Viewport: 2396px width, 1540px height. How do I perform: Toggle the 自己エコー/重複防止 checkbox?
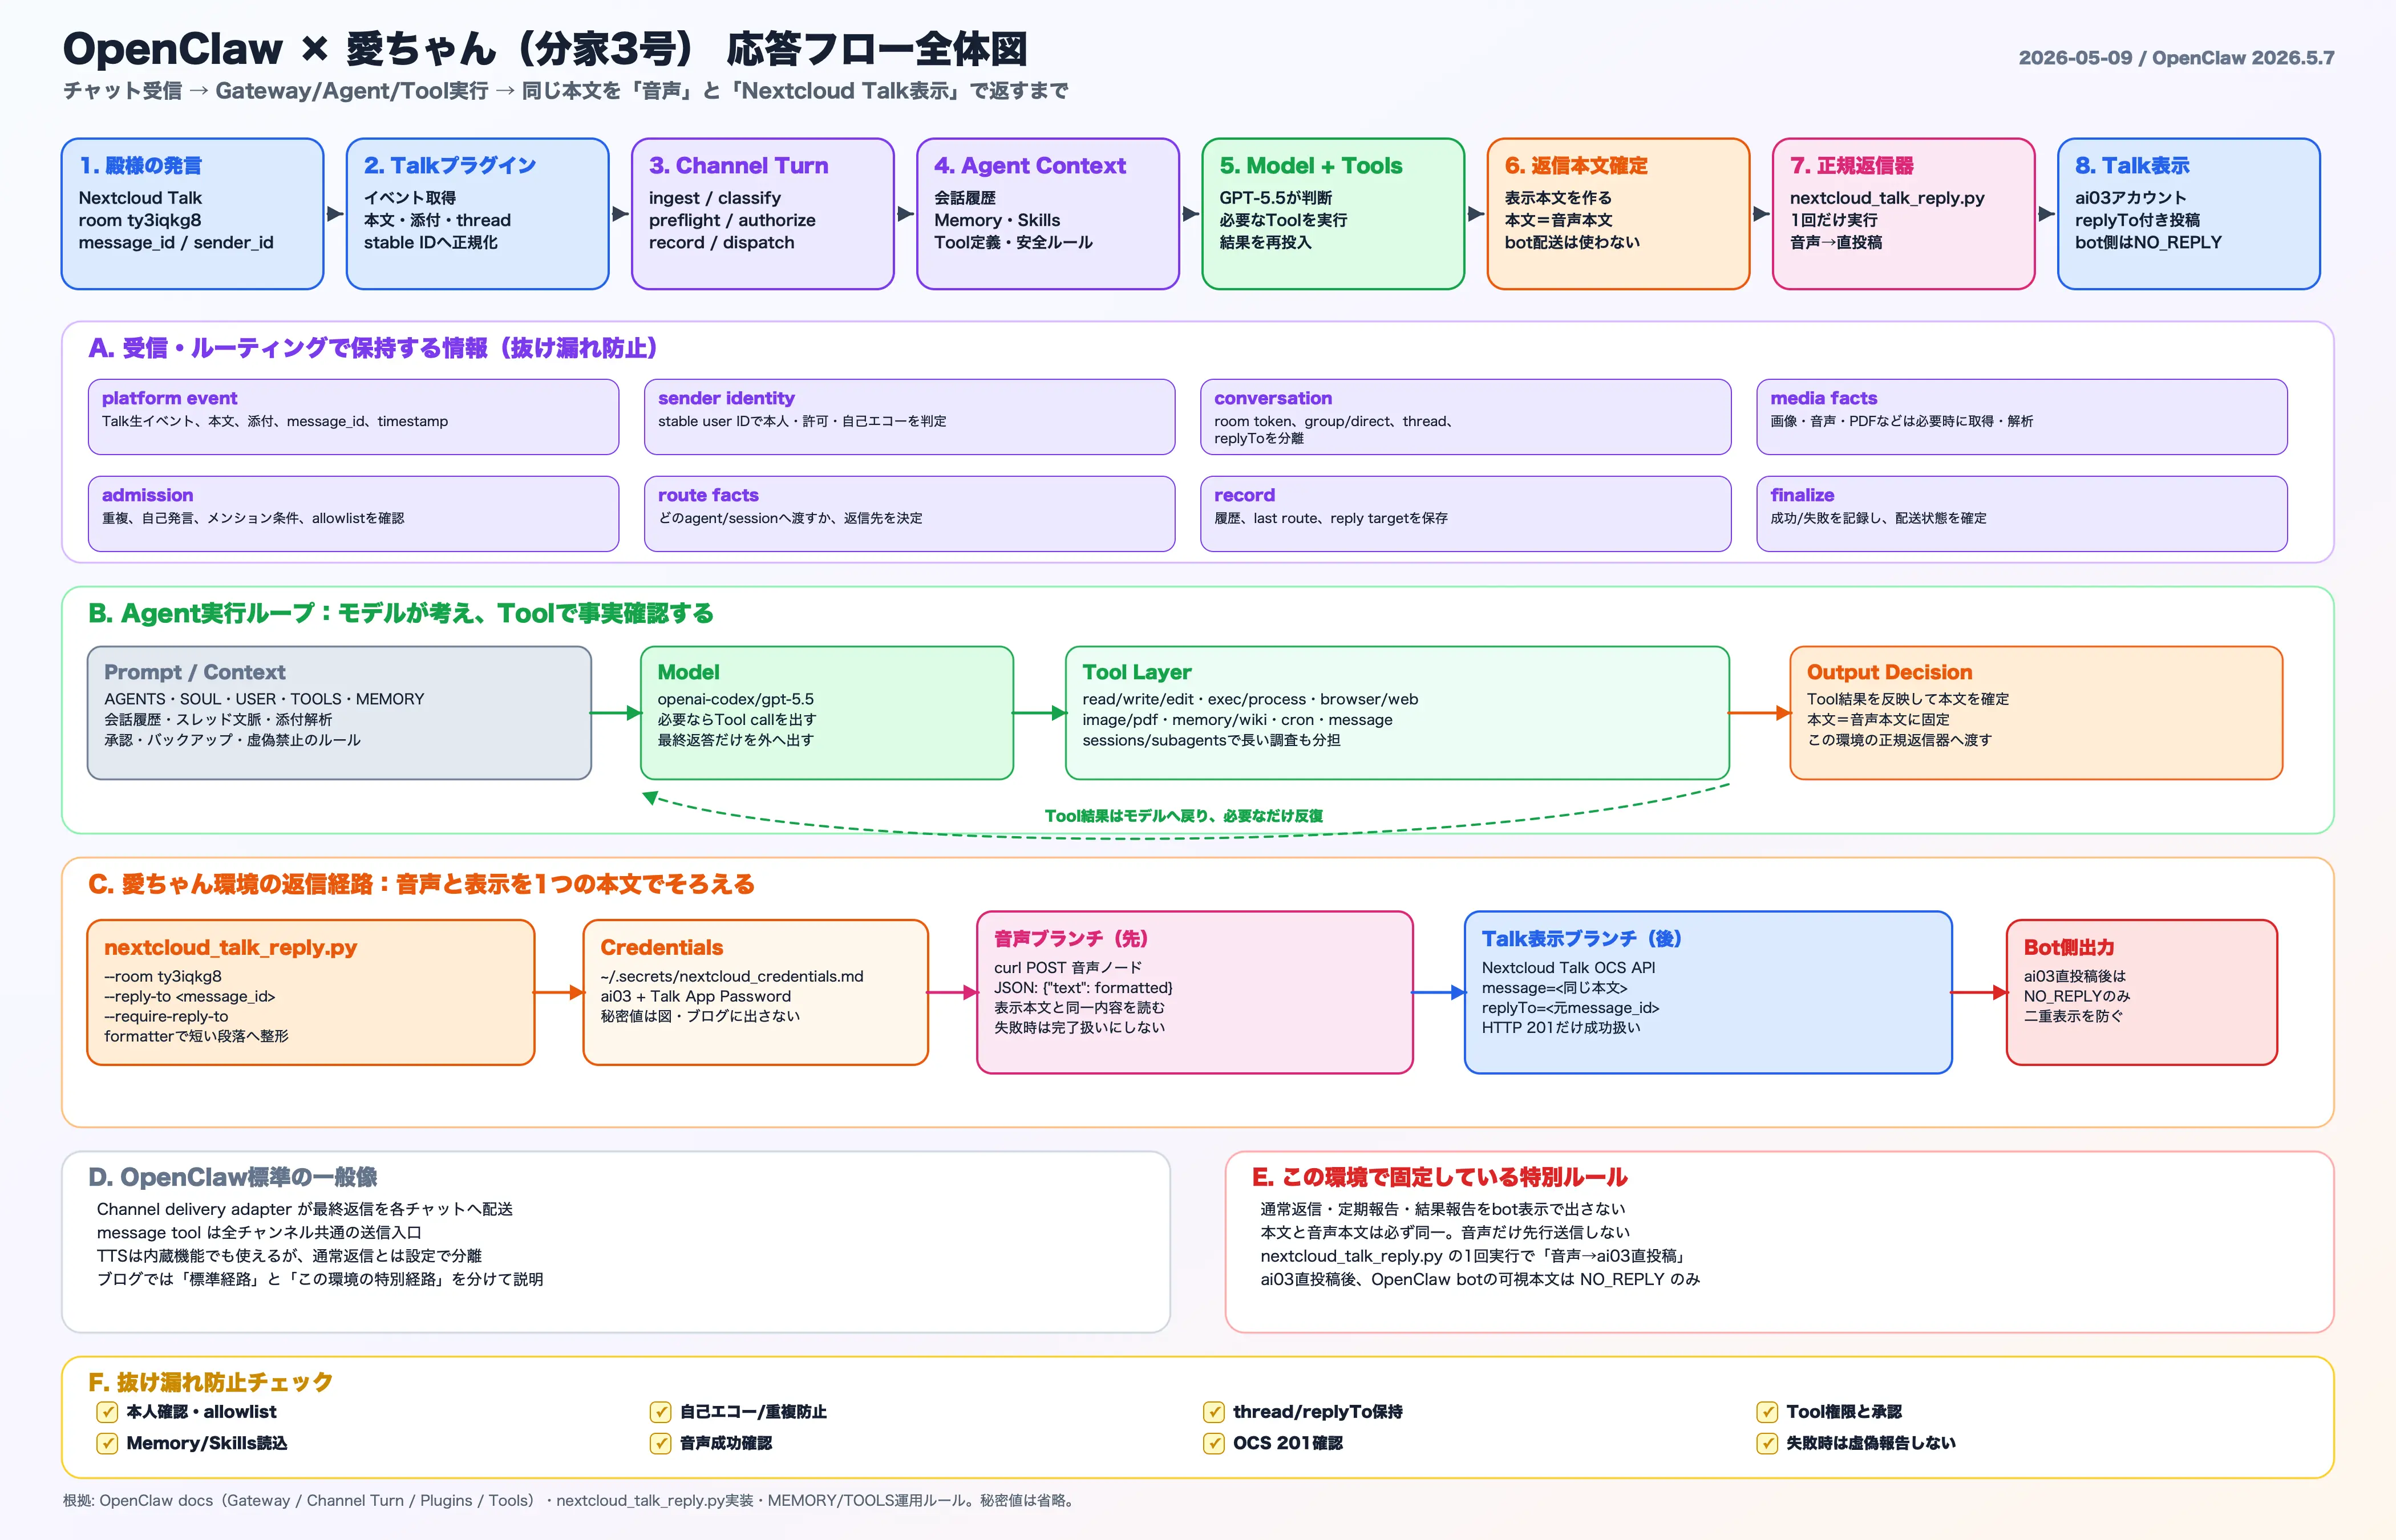click(x=660, y=1412)
